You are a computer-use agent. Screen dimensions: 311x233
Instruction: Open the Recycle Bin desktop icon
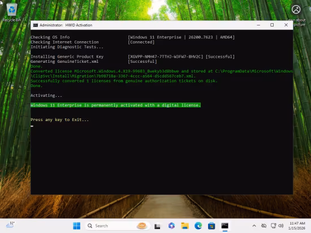11,12
